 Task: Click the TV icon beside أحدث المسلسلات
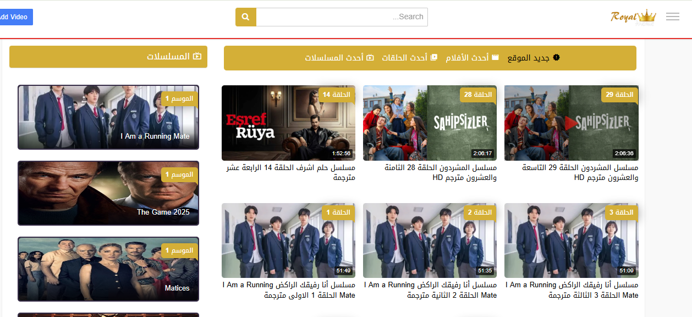click(x=370, y=57)
